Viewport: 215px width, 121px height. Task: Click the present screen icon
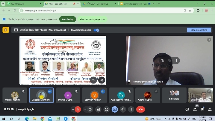pyautogui.click(x=114, y=110)
